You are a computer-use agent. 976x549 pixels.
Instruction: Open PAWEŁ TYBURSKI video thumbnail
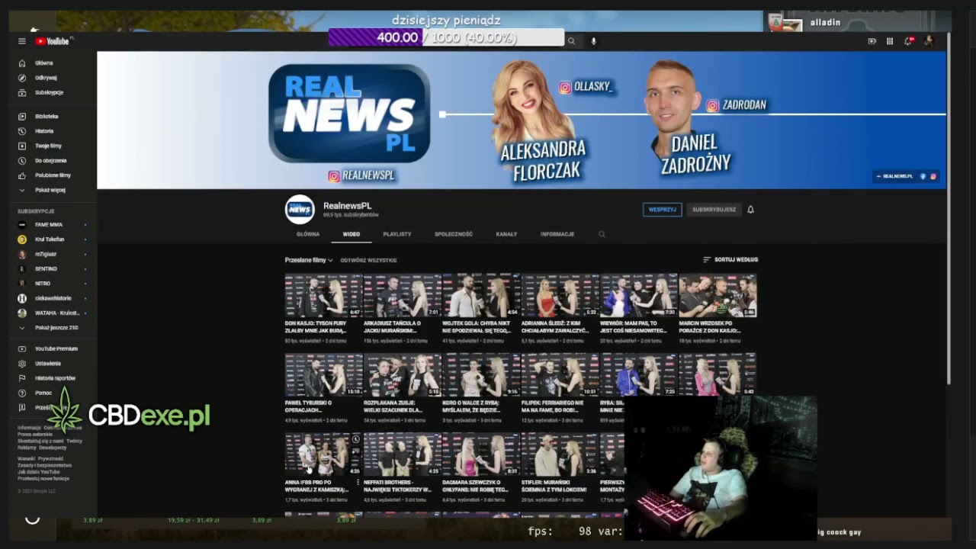(323, 374)
